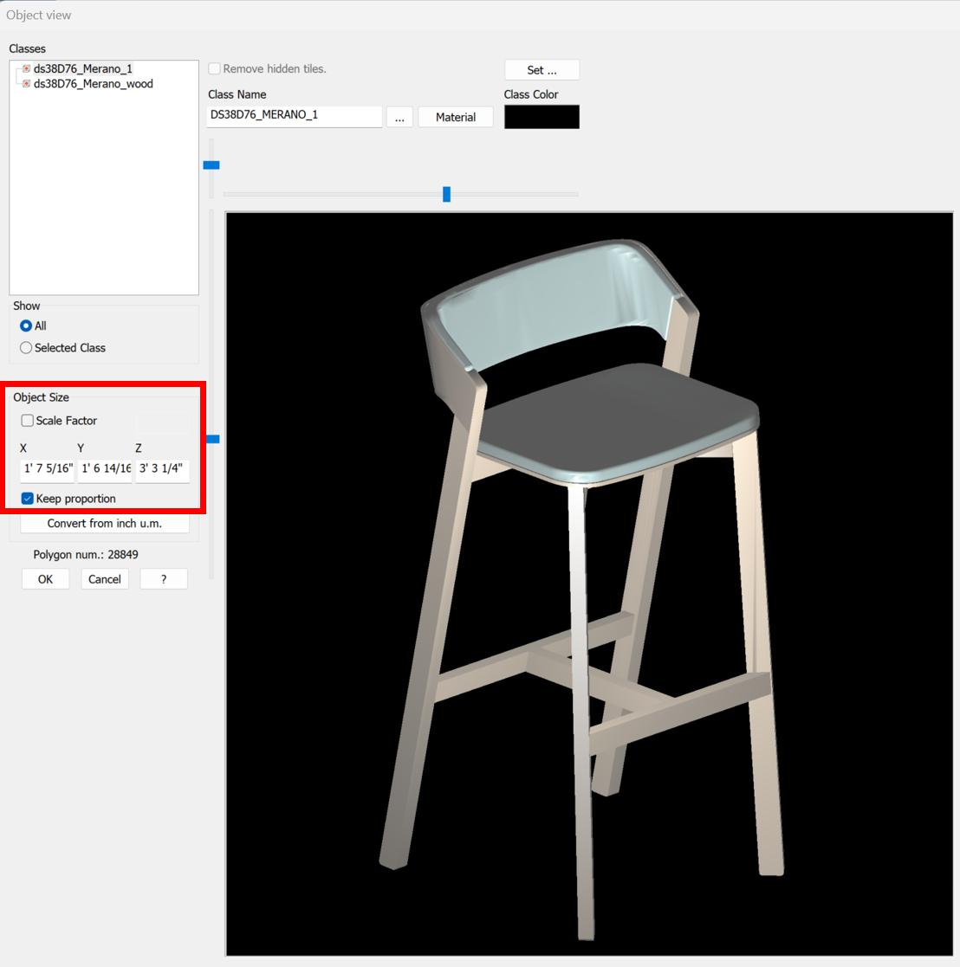Viewport: 960px width, 967px height.
Task: Click the vertical blue slider beside the viewport
Action: [x=212, y=439]
